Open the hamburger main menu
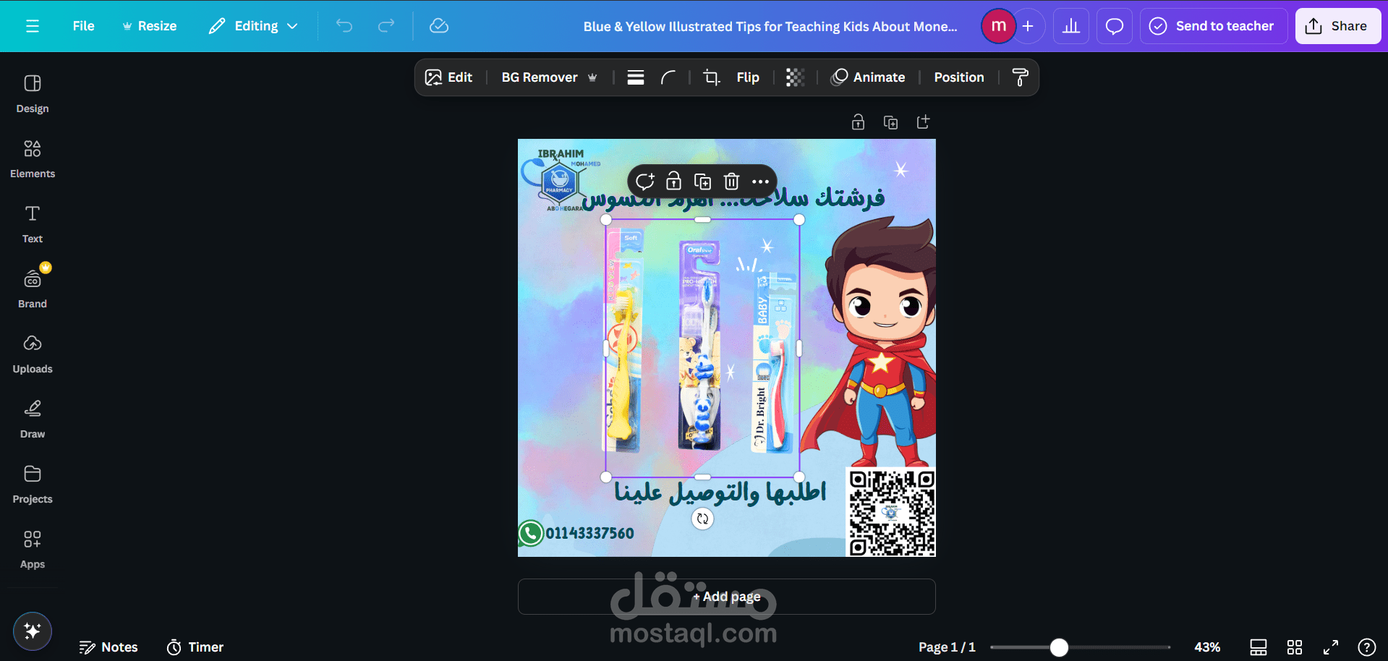The image size is (1388, 661). coord(33,26)
